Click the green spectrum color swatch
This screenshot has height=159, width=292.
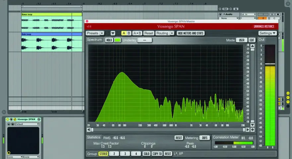117,40
